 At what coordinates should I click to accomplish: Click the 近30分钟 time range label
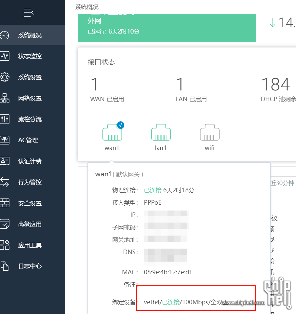tap(282, 183)
